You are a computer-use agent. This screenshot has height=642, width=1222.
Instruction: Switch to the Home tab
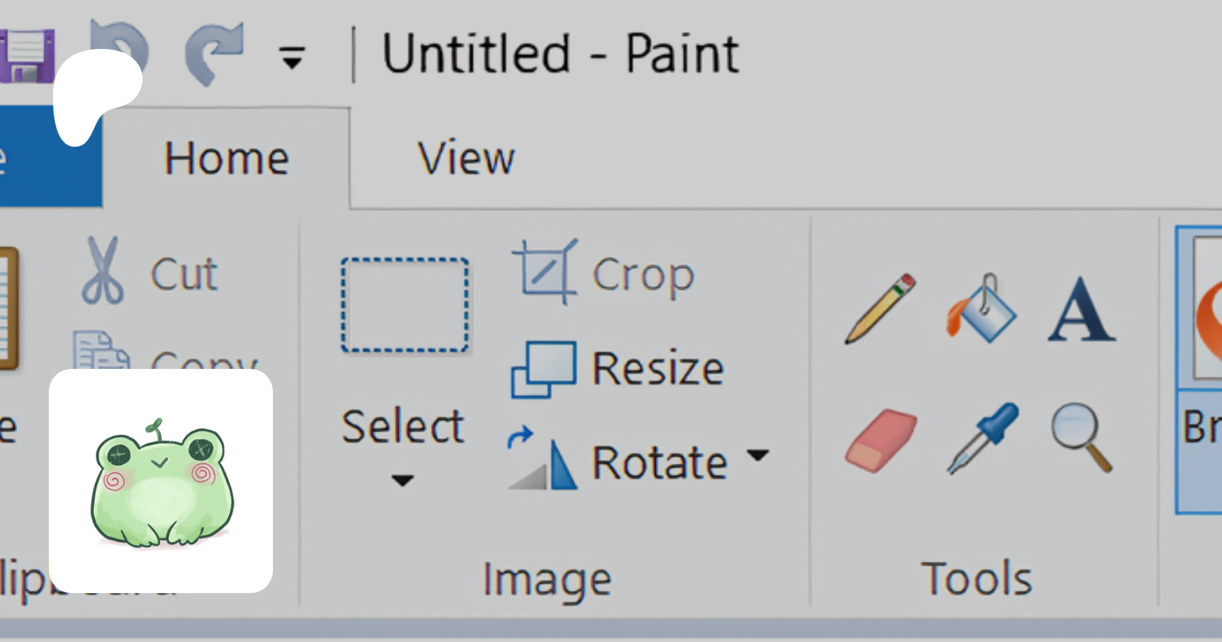pos(227,159)
